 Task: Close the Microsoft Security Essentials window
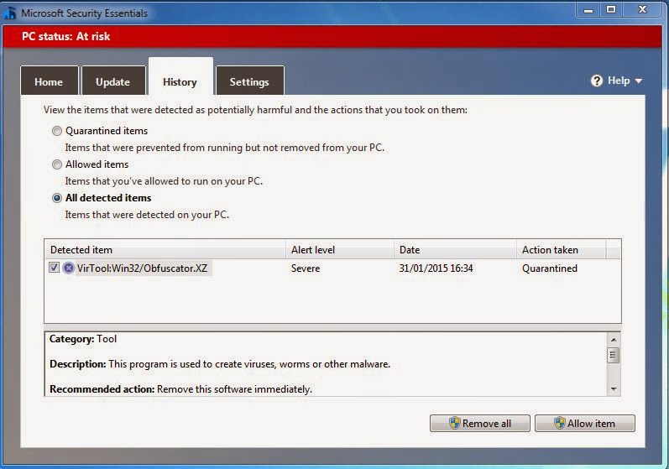point(642,9)
